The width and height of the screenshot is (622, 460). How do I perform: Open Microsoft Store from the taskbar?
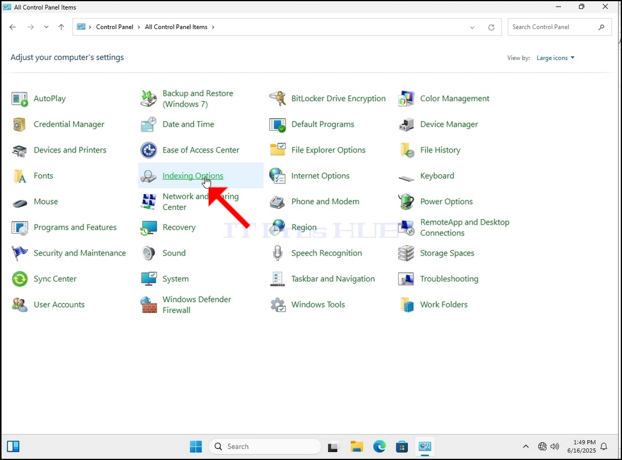(x=402, y=447)
